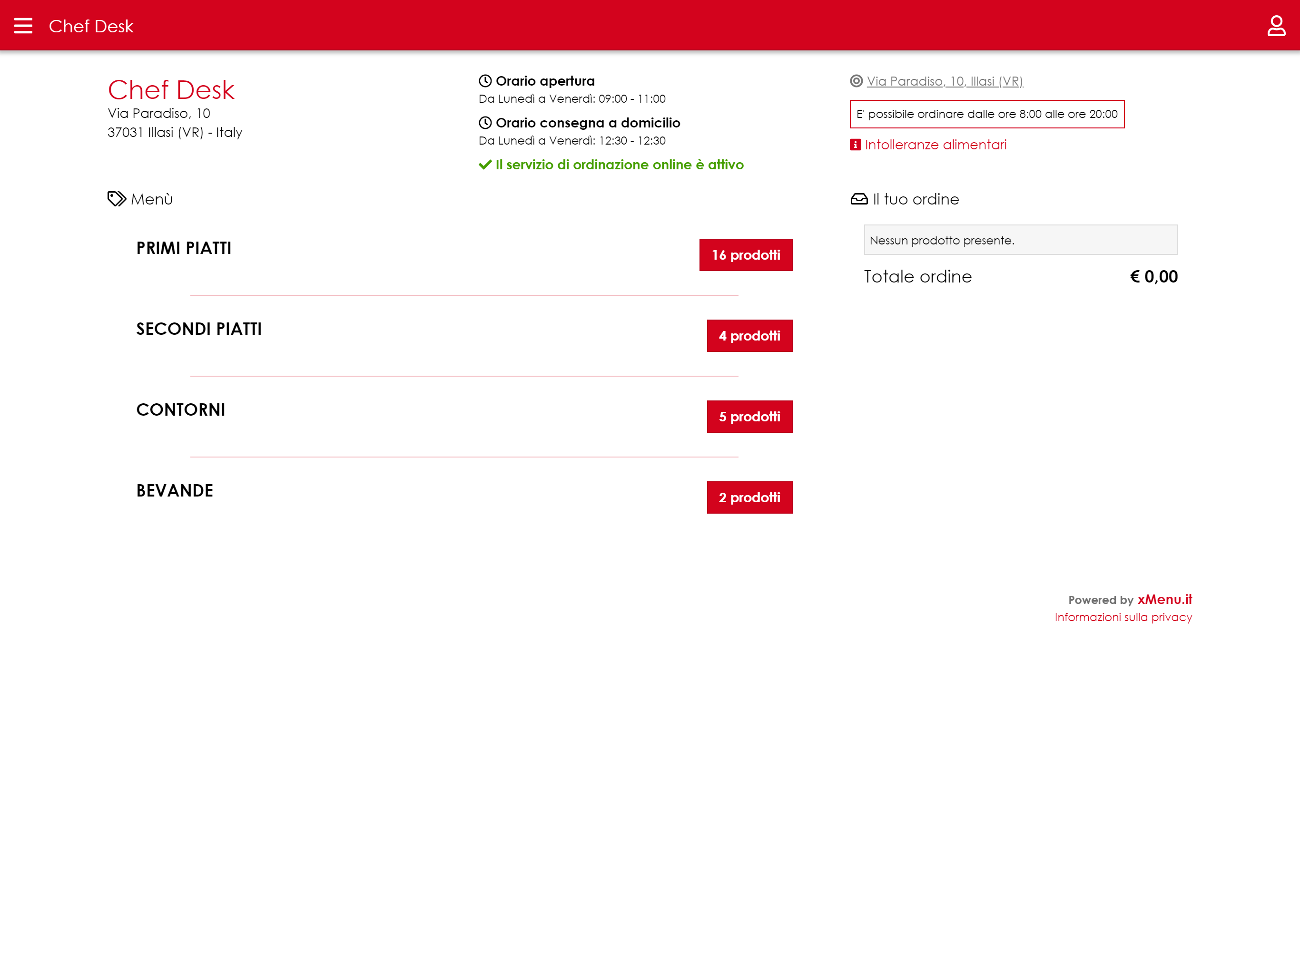Expand the BEVANDE category

pos(175,491)
